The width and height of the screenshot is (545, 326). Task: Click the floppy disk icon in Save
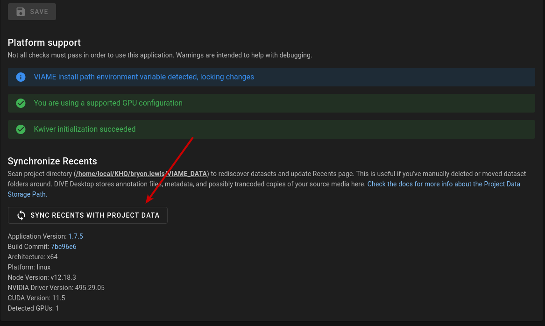[21, 12]
